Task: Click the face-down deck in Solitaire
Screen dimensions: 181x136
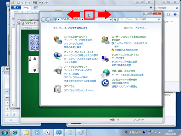Action: 34,42
